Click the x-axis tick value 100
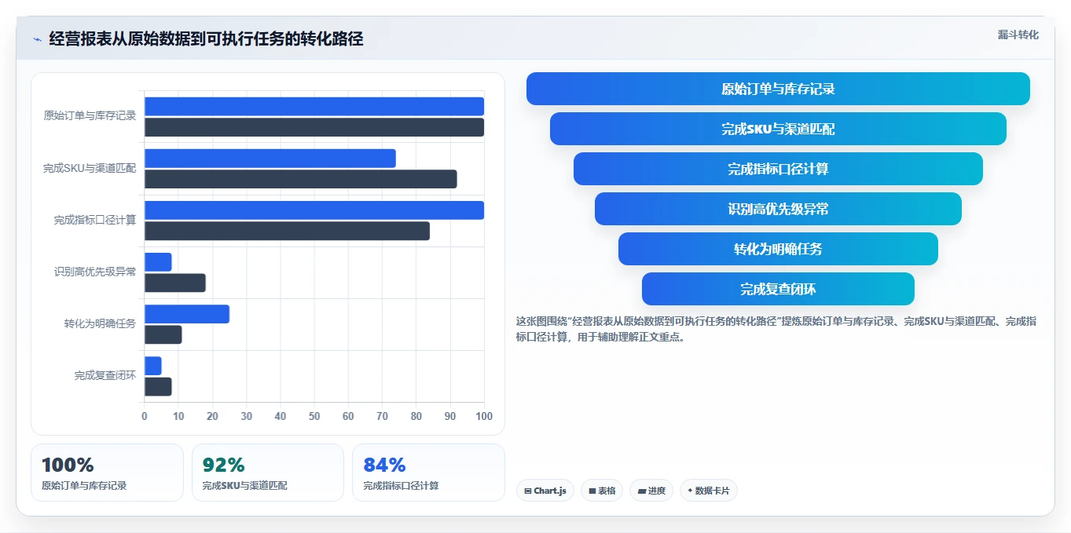The width and height of the screenshot is (1071, 533). pos(484,416)
